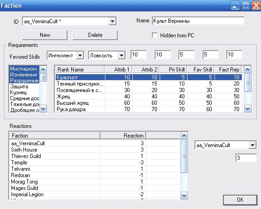
Task: Open the faction ID dropdown
Action: pos(112,21)
